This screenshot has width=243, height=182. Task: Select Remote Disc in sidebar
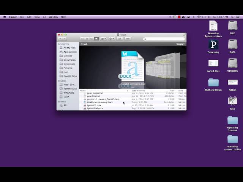(x=68, y=89)
